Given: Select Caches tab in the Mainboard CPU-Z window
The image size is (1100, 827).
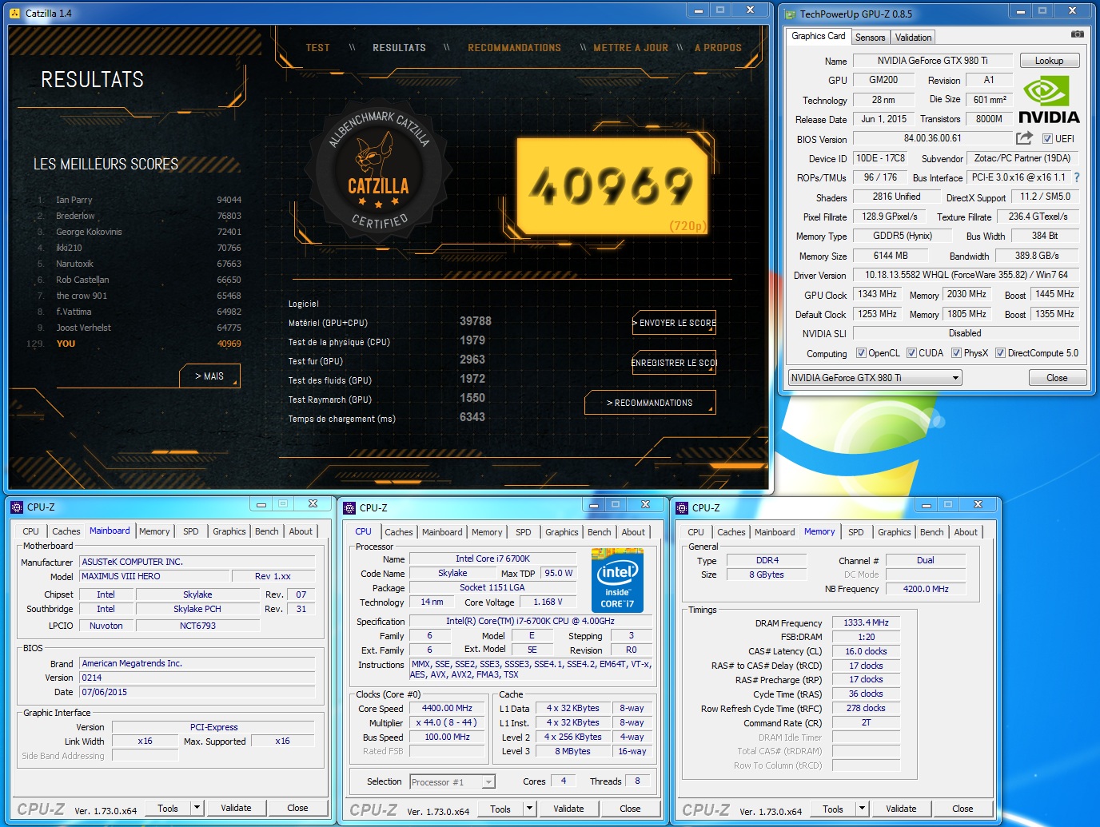Looking at the screenshot, I should [66, 531].
